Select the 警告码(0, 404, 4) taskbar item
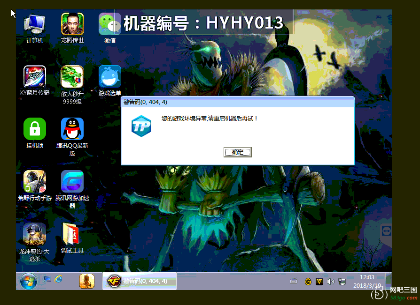Image resolution: width=420 pixels, height=305 pixels. click(139, 281)
